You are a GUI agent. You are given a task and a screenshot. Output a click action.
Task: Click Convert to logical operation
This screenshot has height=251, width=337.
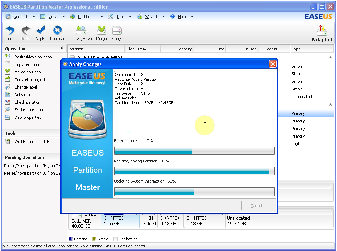tap(29, 80)
